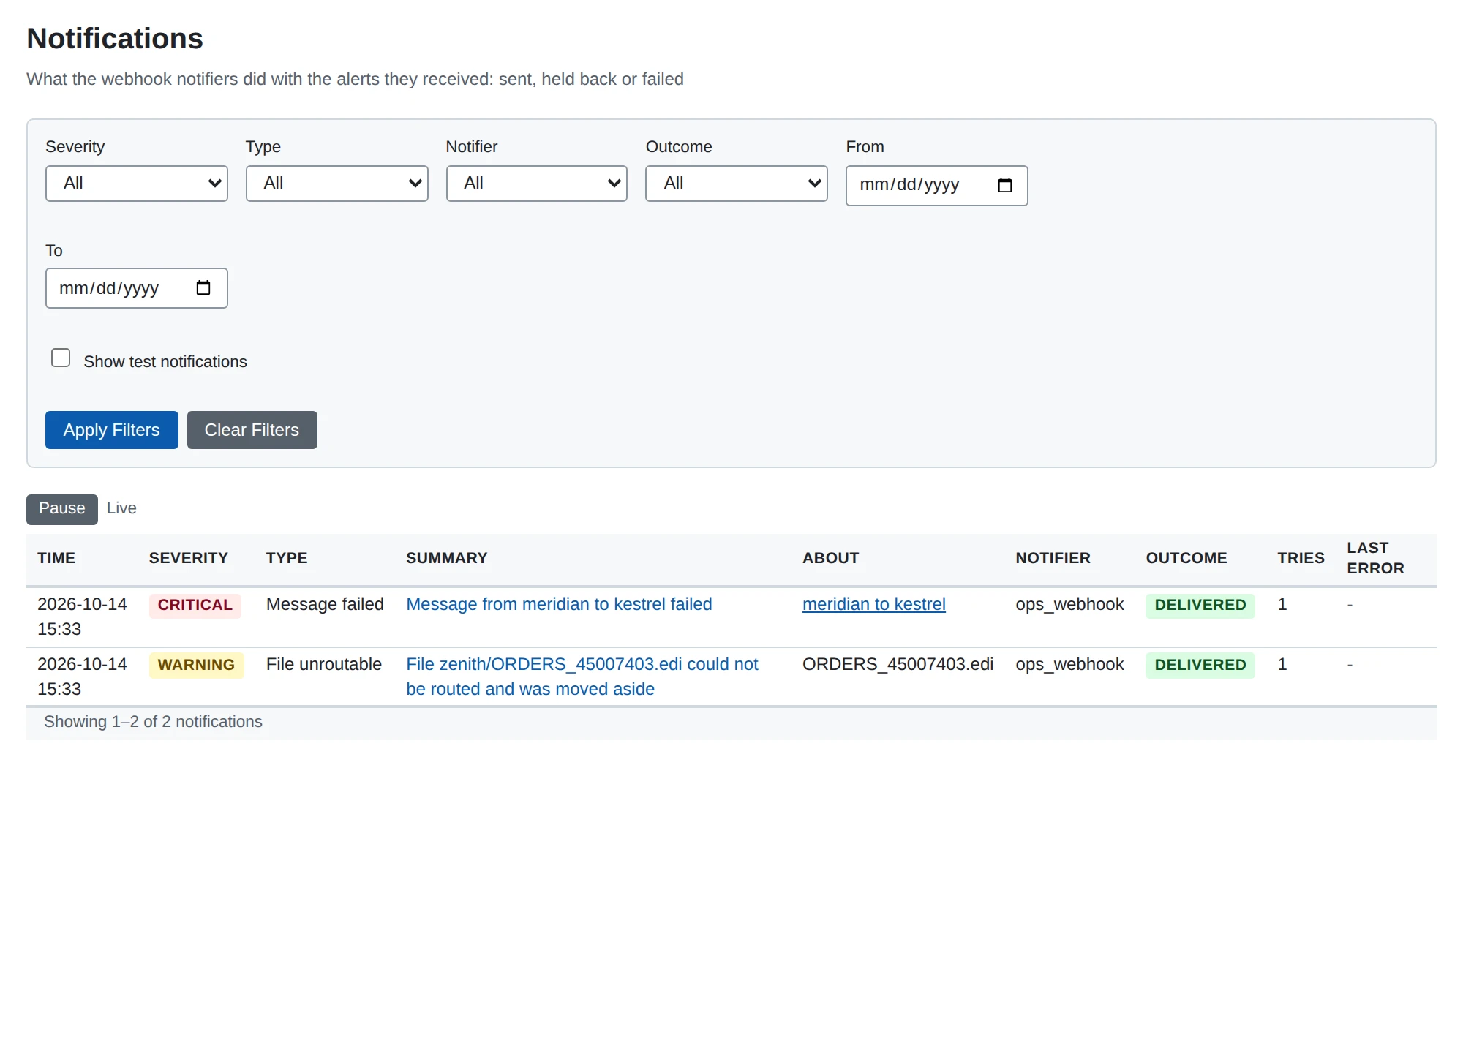Open the To date calendar picker icon
This screenshot has width=1463, height=1059.
(x=203, y=288)
